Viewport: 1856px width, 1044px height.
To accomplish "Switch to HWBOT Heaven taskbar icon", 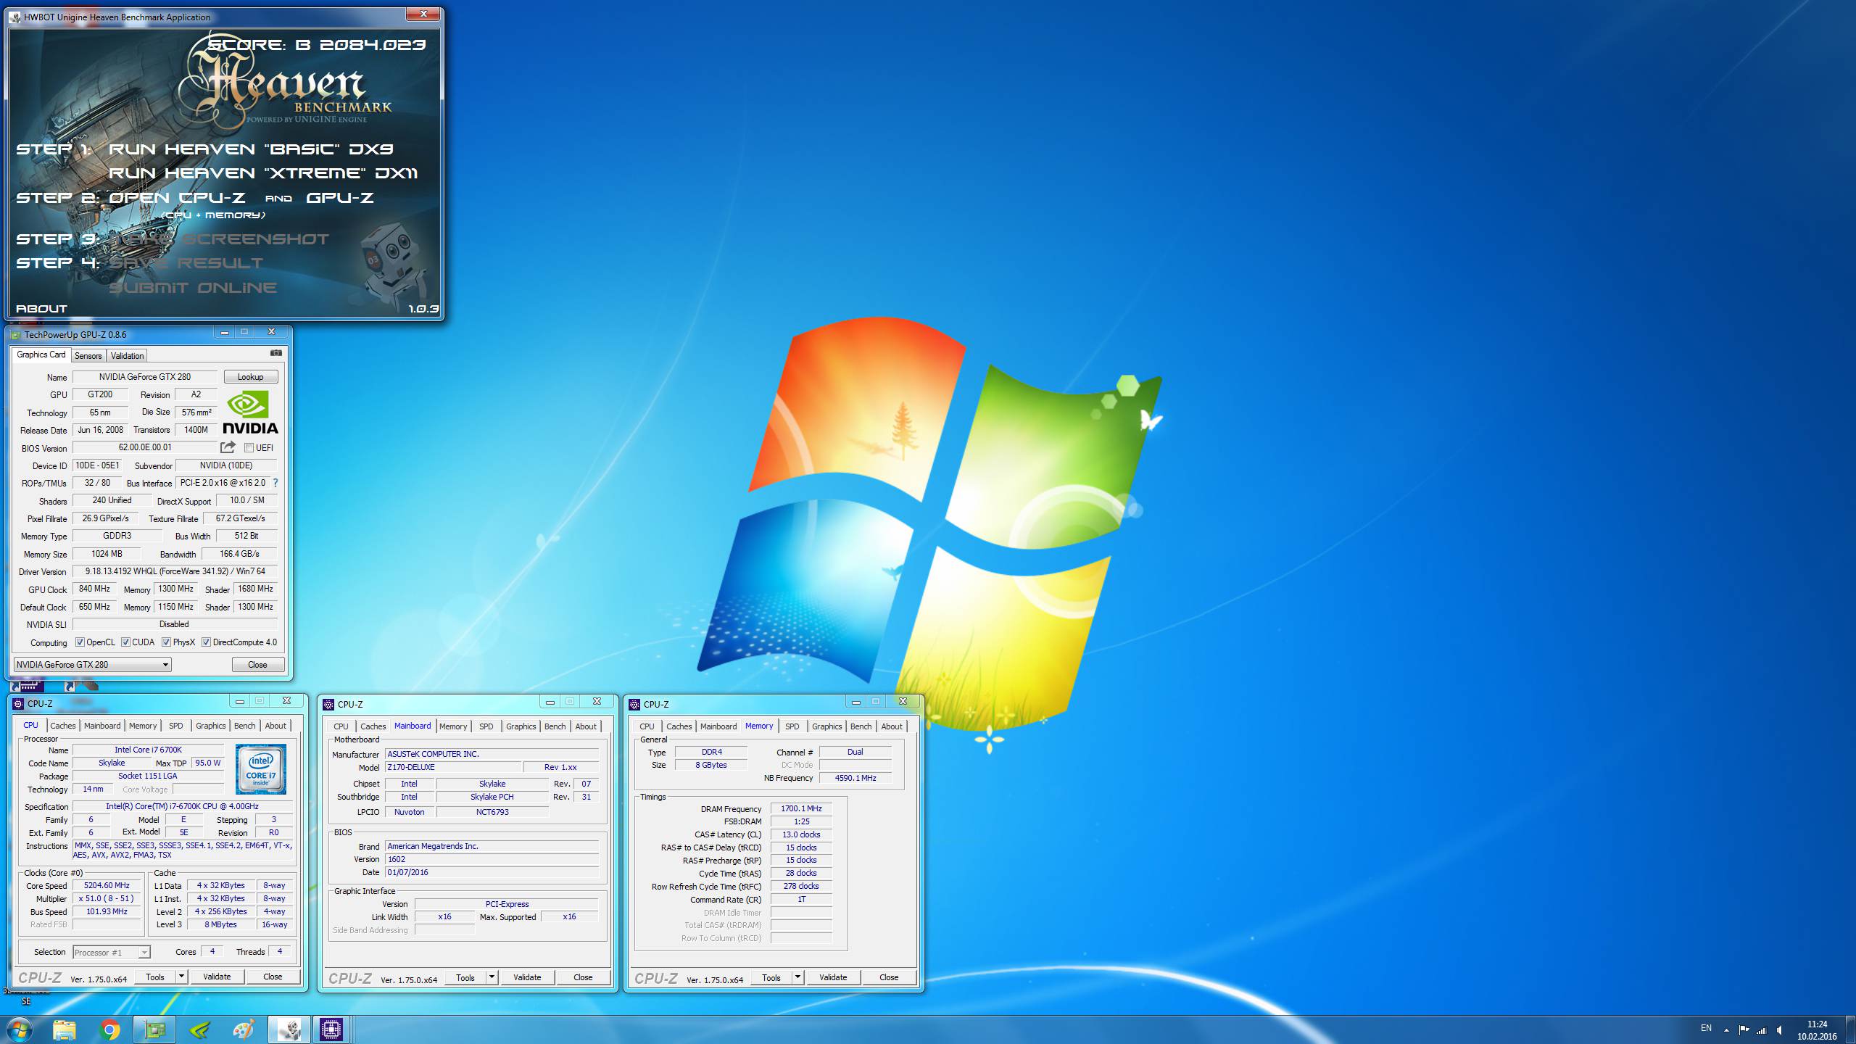I will coord(289,1029).
